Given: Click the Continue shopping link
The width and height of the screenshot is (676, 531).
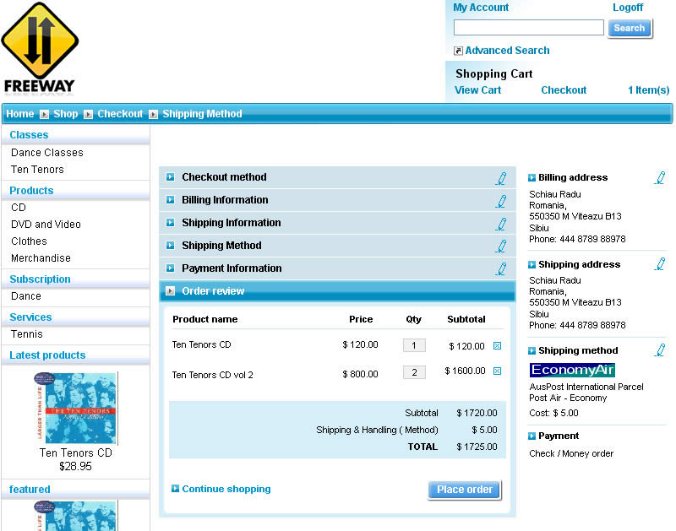Looking at the screenshot, I should [x=226, y=489].
